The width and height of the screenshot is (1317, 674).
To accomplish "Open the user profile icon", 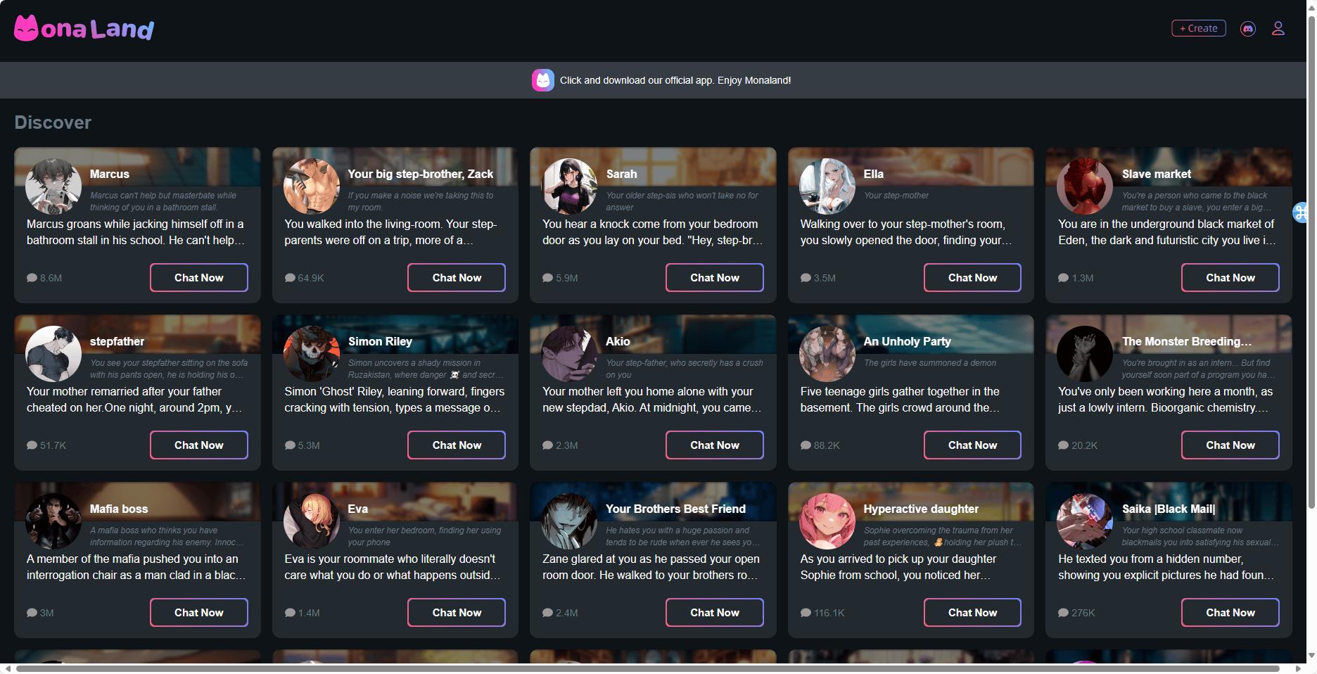I will pyautogui.click(x=1278, y=29).
